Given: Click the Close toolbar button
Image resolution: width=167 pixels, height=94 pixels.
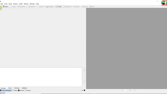Looking at the screenshot, I should pyautogui.click(x=13, y=7).
